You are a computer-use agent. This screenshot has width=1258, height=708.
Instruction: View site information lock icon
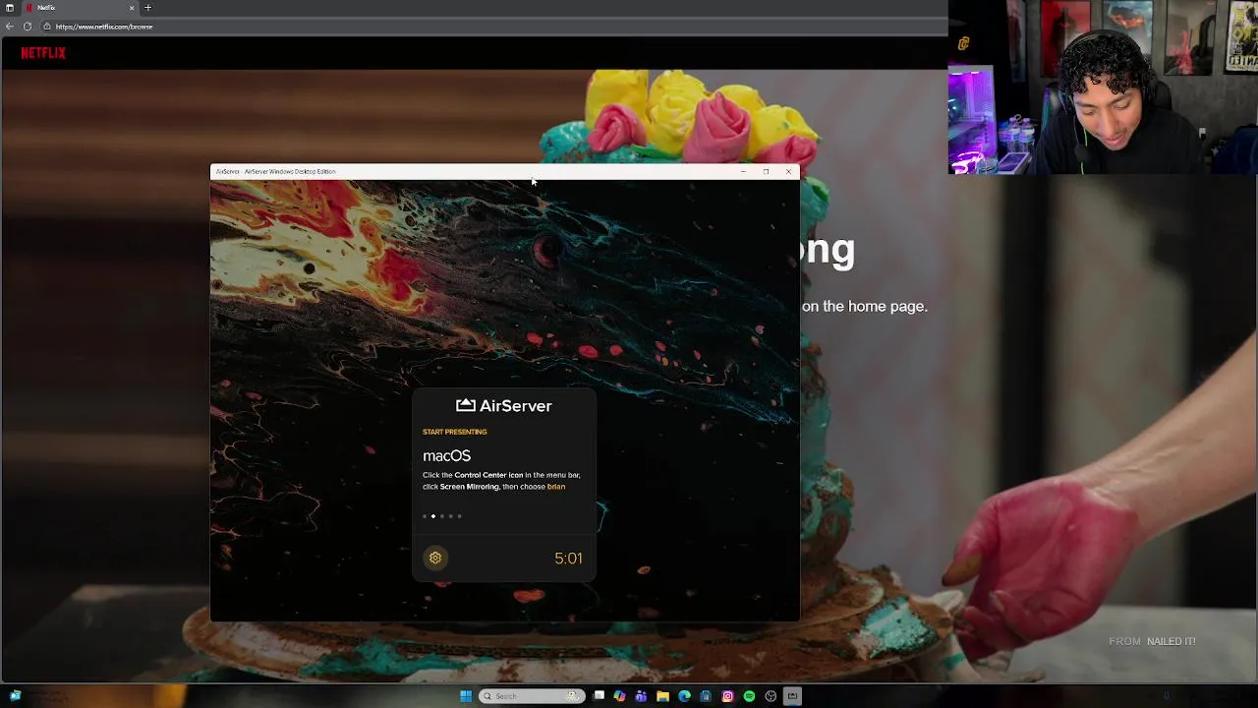[46, 27]
